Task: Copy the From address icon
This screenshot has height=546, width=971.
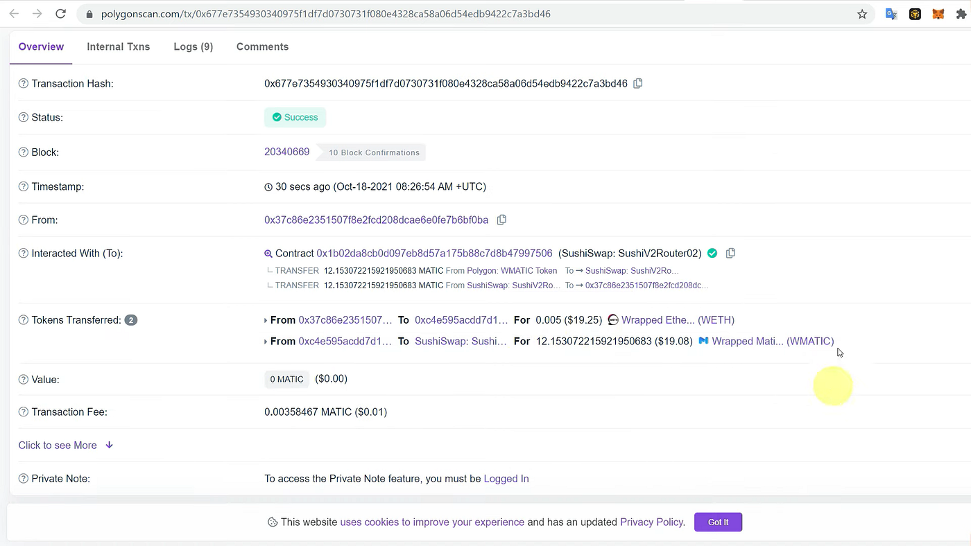Action: coord(501,220)
